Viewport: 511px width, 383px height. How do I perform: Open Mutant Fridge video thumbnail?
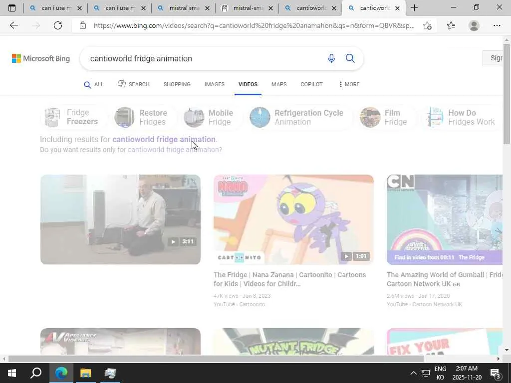[x=293, y=341]
